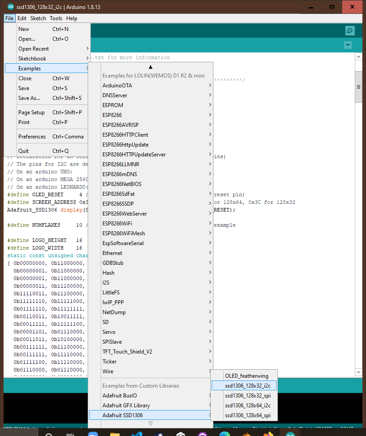This screenshot has height=436, width=366.
Task: Open the Tools menu
Action: pyautogui.click(x=56, y=18)
